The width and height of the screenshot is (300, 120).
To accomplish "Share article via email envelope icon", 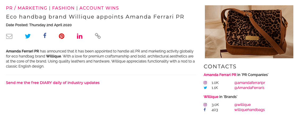I will tap(9, 36).
